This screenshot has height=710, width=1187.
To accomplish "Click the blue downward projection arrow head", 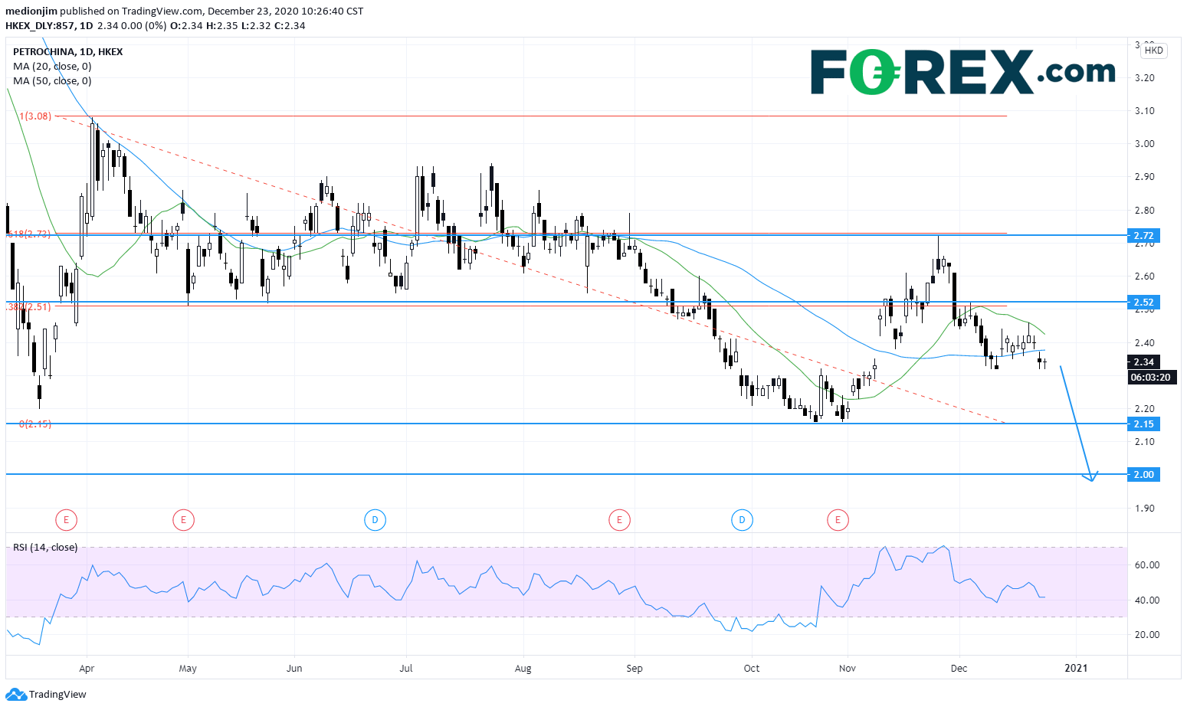I will (x=1090, y=477).
